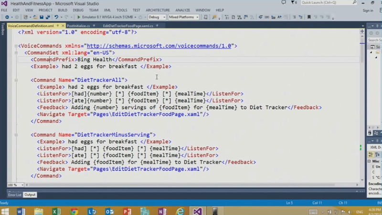This screenshot has height=215, width=382.
Task: Open the feedback speech bubble icon
Action: click(x=284, y=2)
